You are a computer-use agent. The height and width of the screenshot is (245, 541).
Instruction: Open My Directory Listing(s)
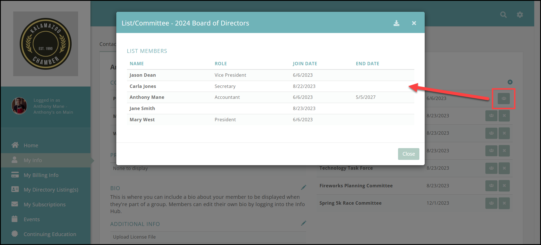tap(51, 190)
